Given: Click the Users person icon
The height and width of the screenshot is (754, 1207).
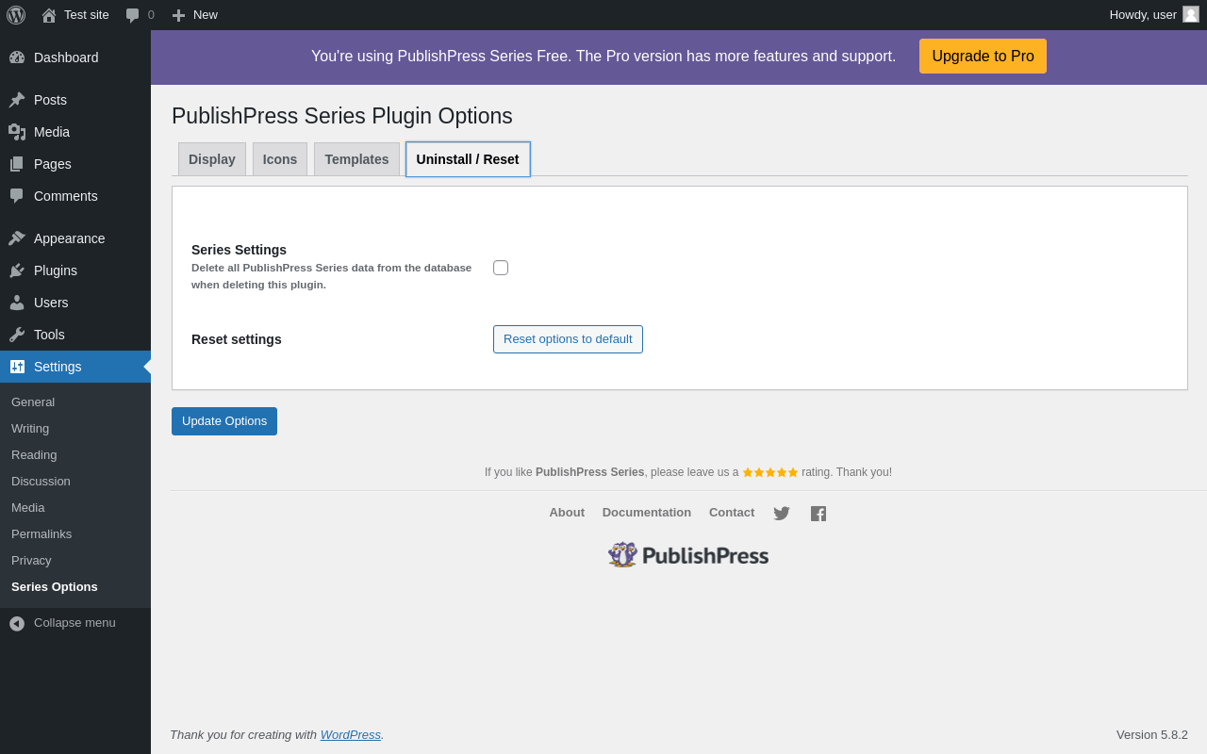Looking at the screenshot, I should (17, 303).
